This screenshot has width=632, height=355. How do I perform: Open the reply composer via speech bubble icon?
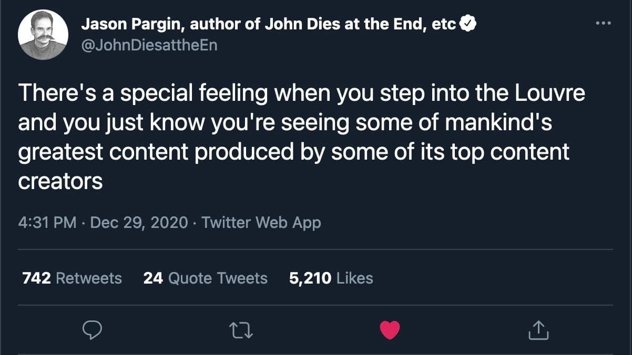pos(93,330)
